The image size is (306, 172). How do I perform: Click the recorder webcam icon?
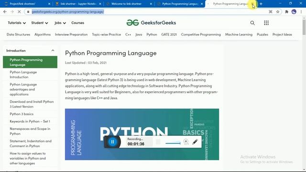pyautogui.click(x=186, y=142)
